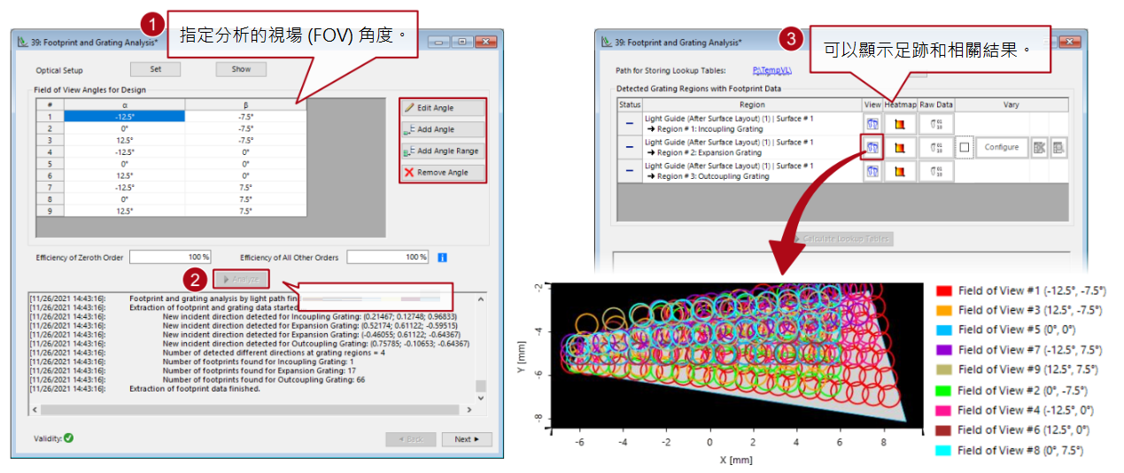This screenshot has width=1124, height=473.
Task: Click app icon in right window title bar
Action: pos(607,42)
